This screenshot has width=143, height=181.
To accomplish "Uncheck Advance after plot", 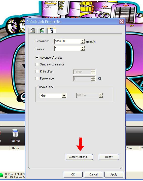I will pos(37,57).
